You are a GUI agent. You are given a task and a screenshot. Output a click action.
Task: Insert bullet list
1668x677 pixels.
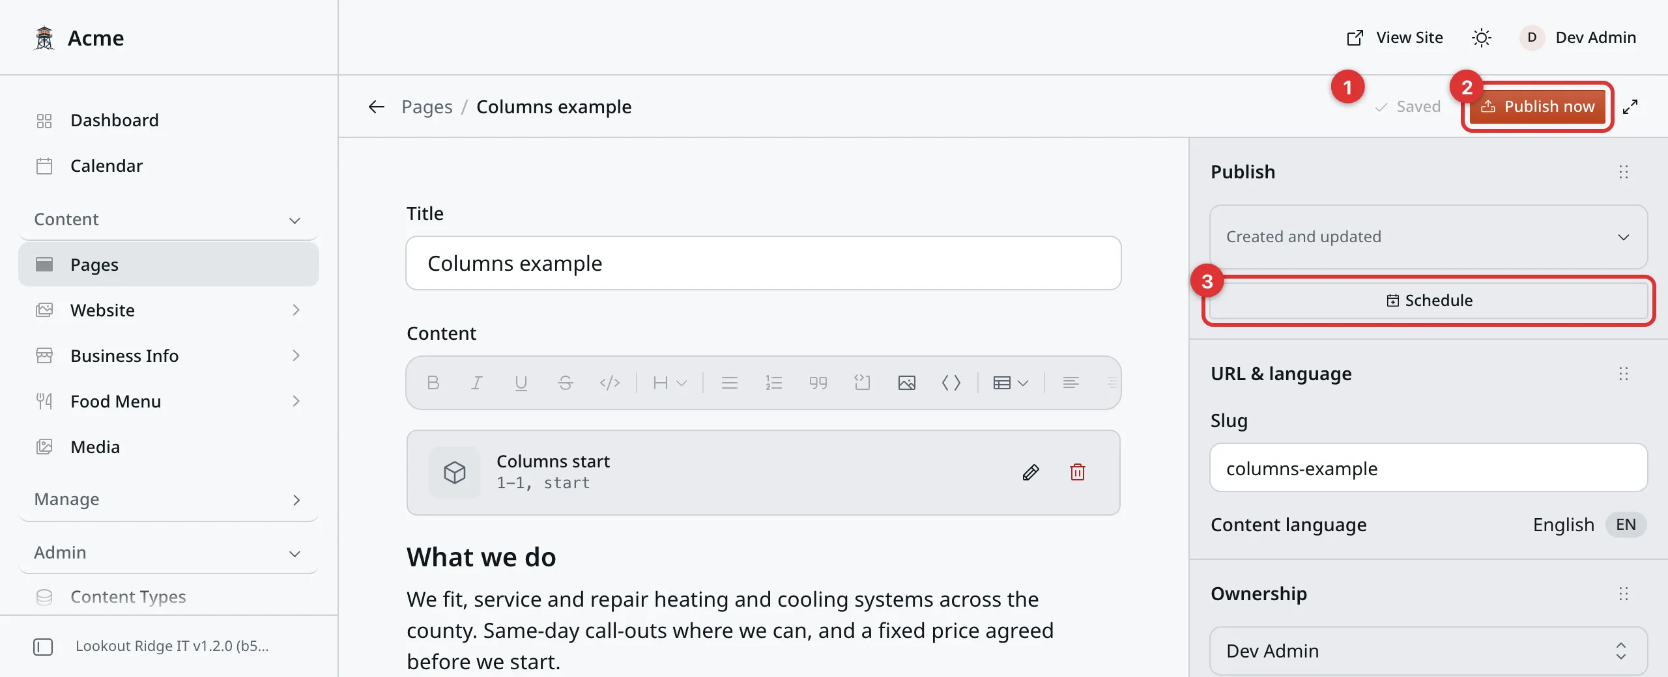730,383
